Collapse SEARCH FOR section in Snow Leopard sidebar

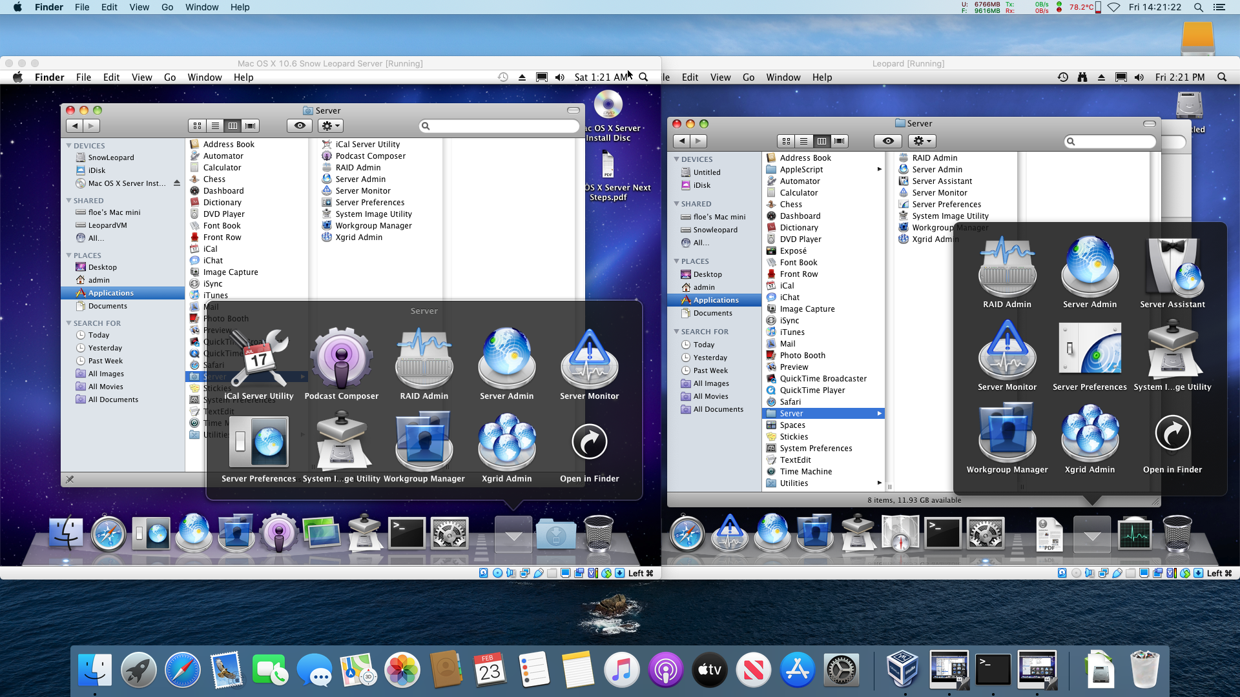click(x=69, y=323)
